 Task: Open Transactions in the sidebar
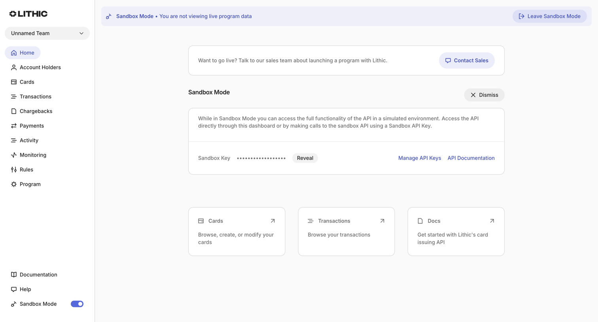coord(31,97)
